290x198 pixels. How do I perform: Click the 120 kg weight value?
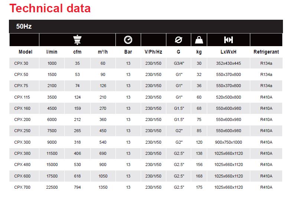coord(199,142)
